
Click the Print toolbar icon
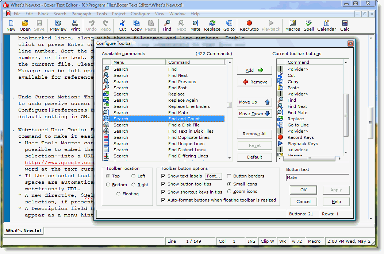(x=75, y=26)
